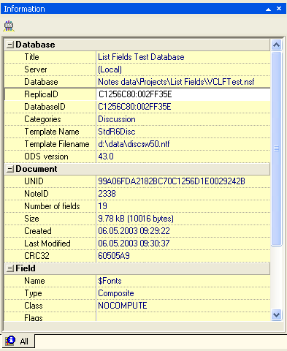Close the Information panel
287x351 pixels.
(x=279, y=9)
